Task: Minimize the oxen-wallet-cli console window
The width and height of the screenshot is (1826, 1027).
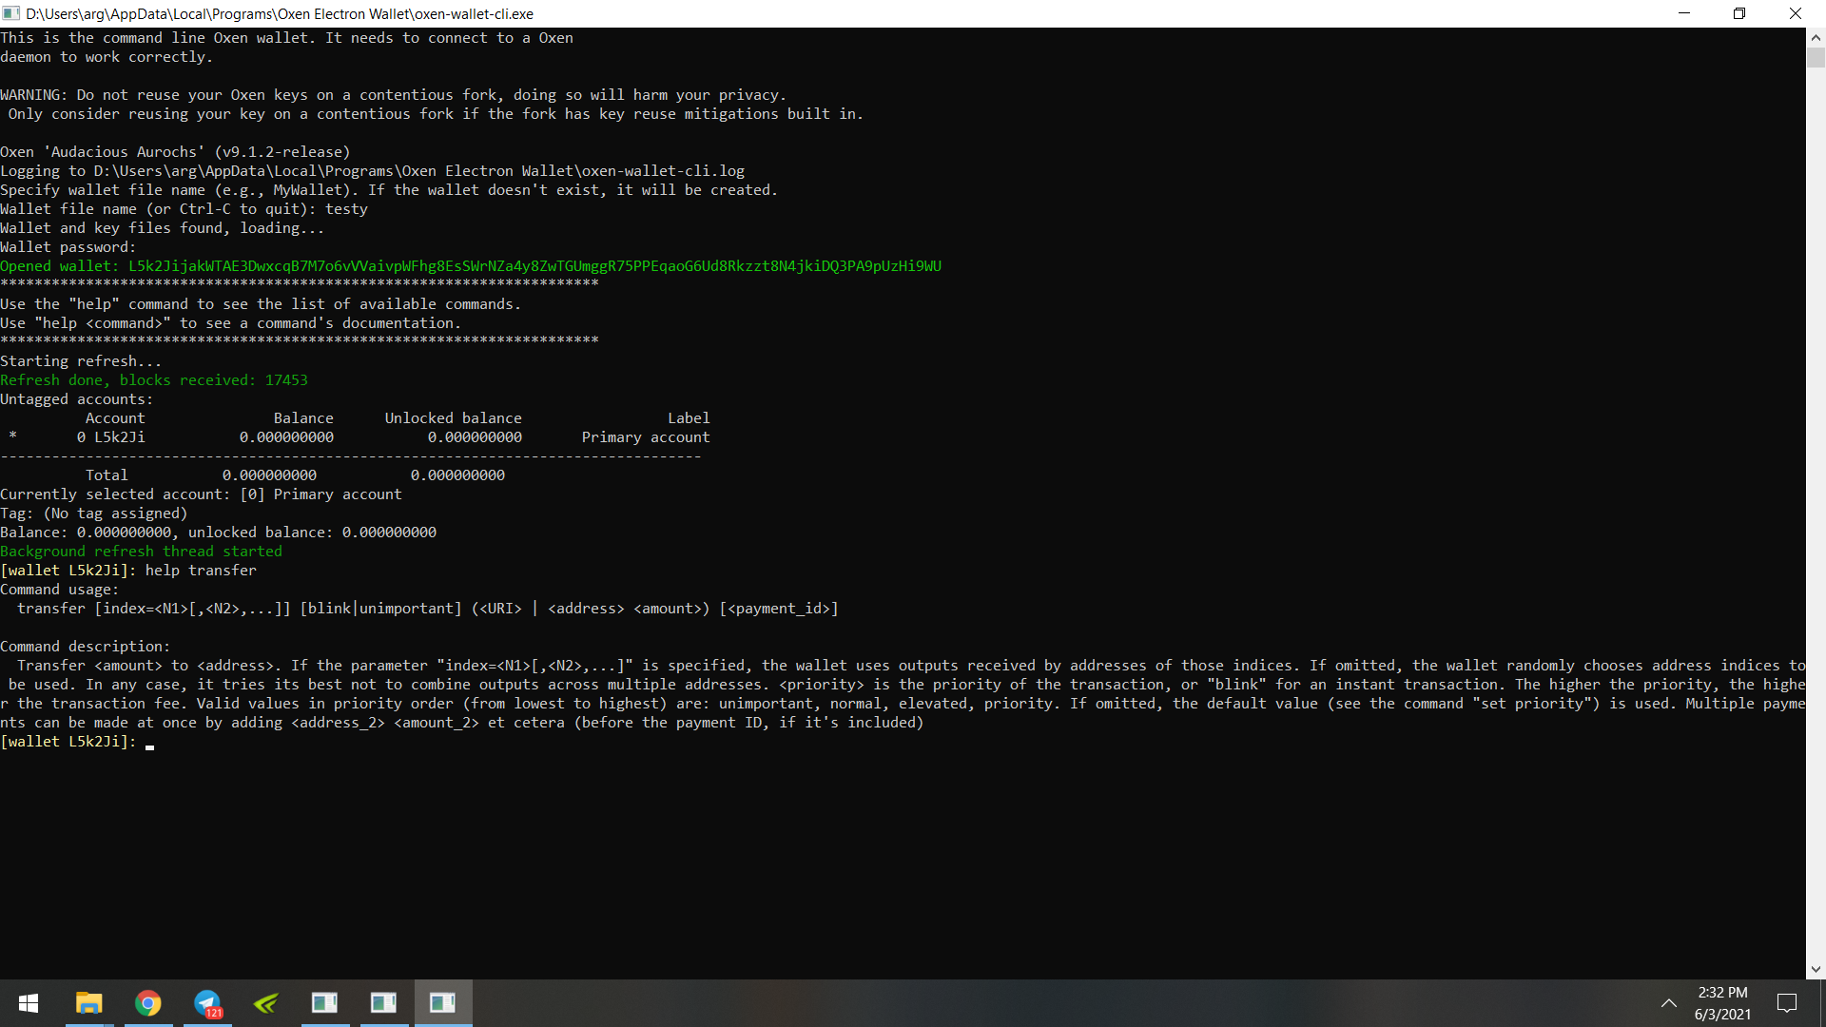Action: 1684,13
